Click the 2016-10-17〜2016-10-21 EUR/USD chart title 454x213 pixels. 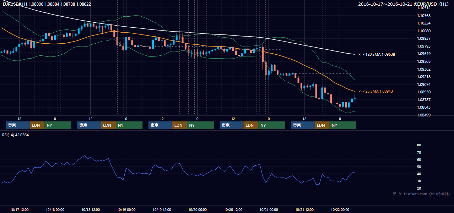404,4
